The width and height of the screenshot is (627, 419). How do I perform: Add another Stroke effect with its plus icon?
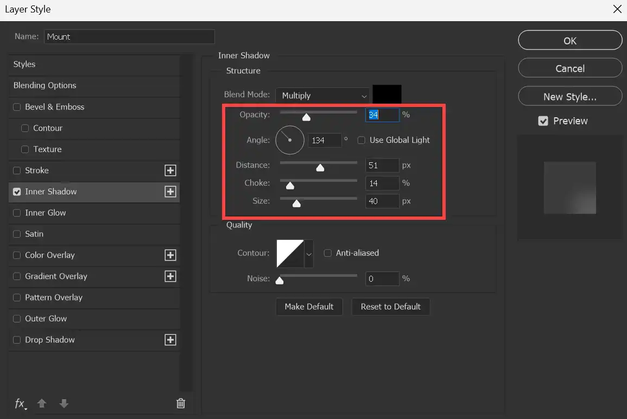point(170,170)
